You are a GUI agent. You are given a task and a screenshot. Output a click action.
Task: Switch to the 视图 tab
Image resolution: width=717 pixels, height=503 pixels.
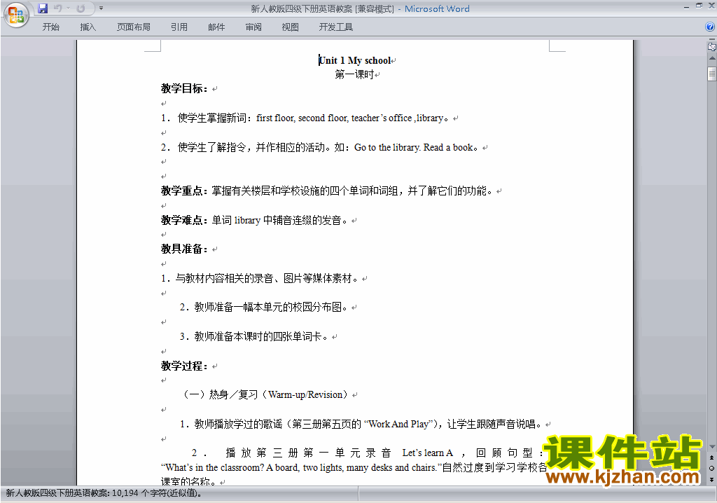(x=291, y=27)
